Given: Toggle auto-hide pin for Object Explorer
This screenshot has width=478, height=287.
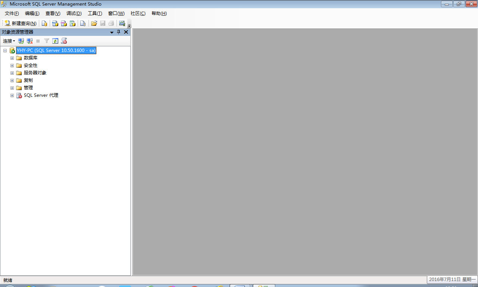Looking at the screenshot, I should [119, 32].
